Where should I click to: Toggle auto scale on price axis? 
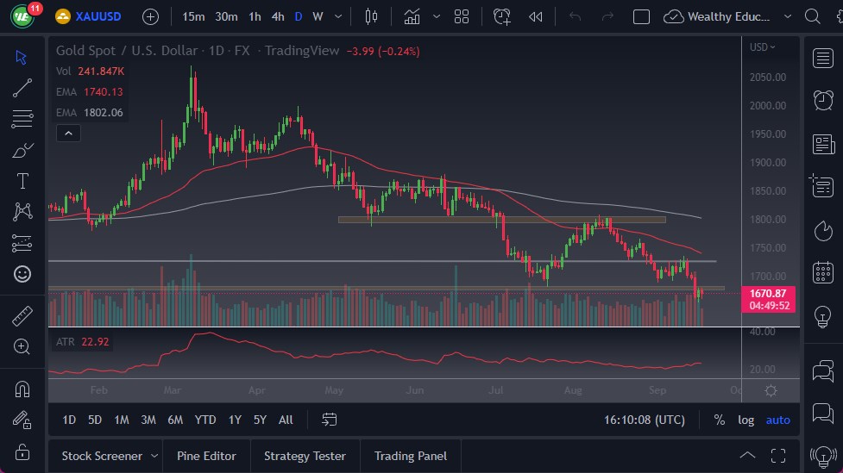[777, 420]
